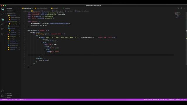Switch to the config.js tab

coord(56,8)
